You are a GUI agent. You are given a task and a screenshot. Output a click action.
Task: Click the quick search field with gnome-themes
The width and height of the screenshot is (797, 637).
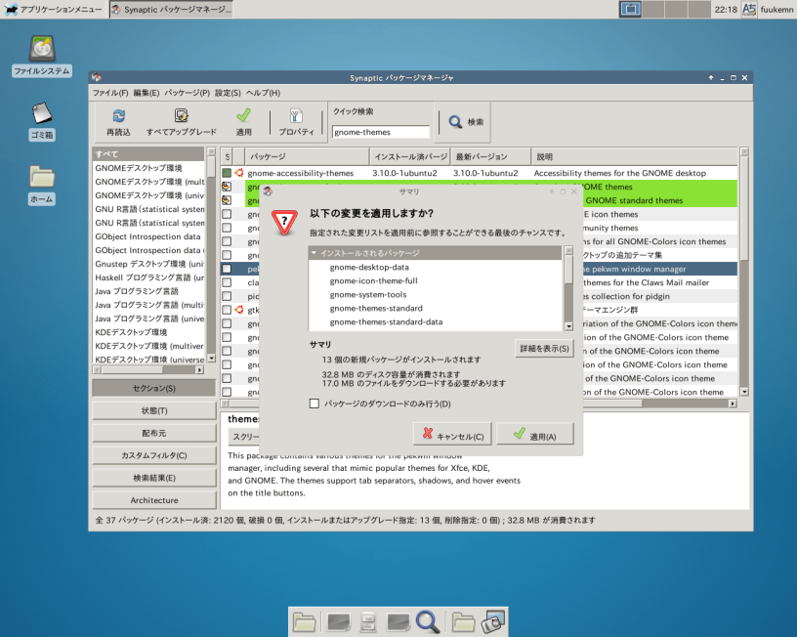[x=381, y=132]
